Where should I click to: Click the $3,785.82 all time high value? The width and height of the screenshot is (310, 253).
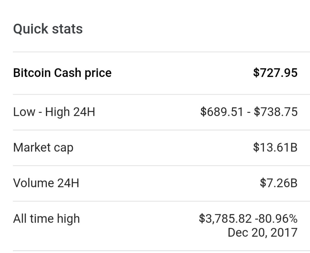coord(225,219)
